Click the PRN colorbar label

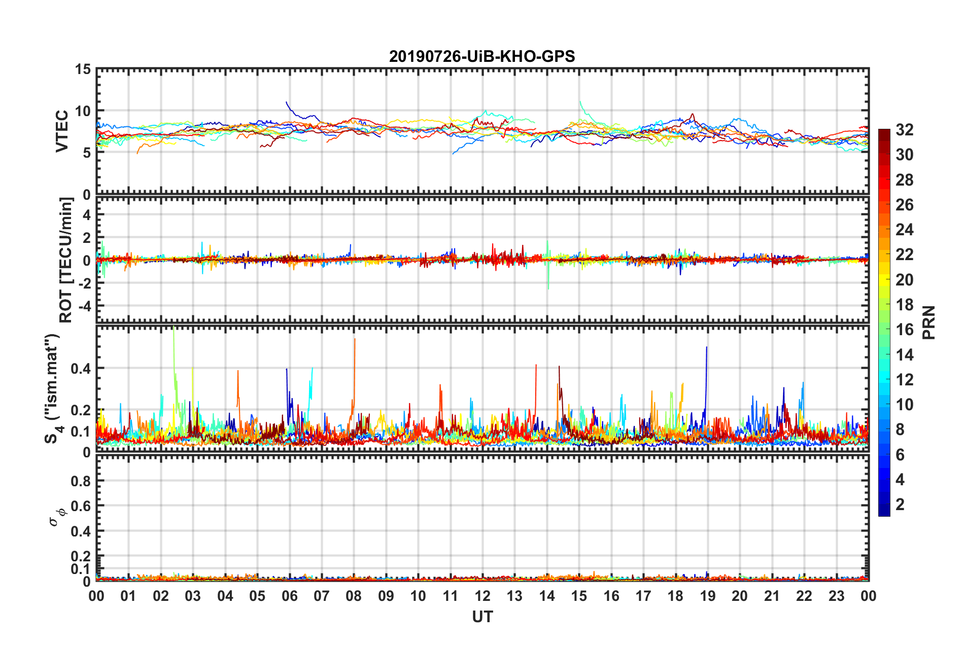pyautogui.click(x=929, y=322)
